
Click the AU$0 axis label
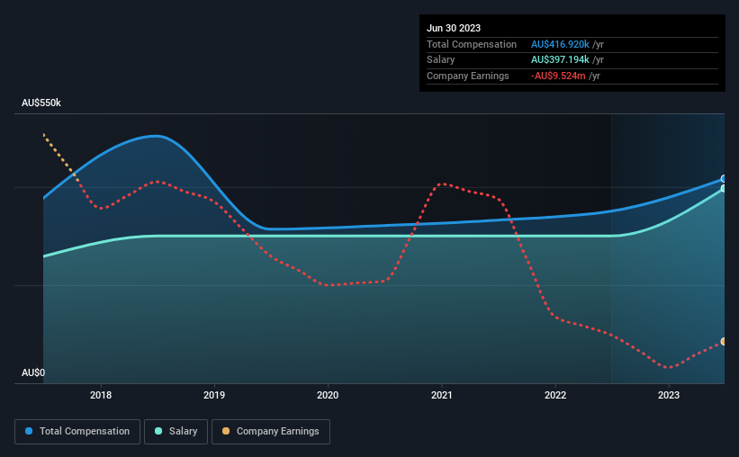(x=33, y=372)
